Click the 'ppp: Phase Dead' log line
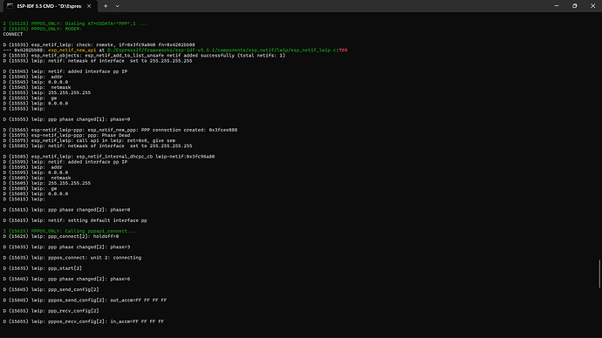This screenshot has height=338, width=602. (66, 135)
